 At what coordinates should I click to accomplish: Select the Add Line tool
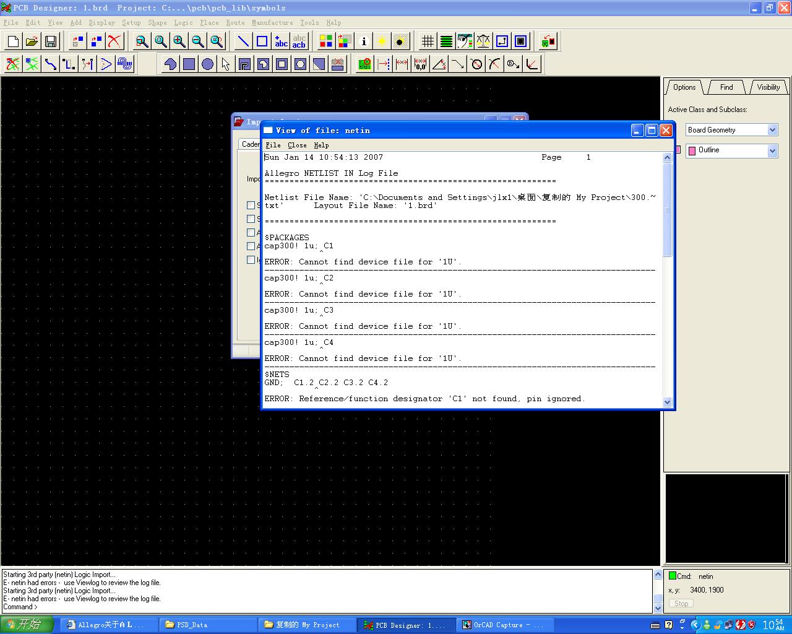(x=244, y=41)
